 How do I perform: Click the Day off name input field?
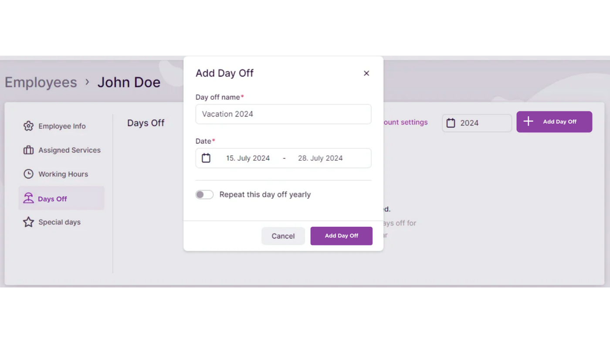(283, 114)
